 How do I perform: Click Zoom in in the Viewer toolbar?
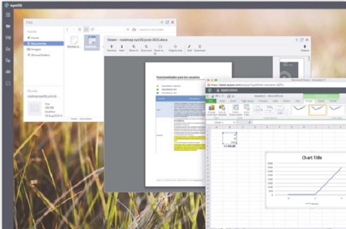134,48
